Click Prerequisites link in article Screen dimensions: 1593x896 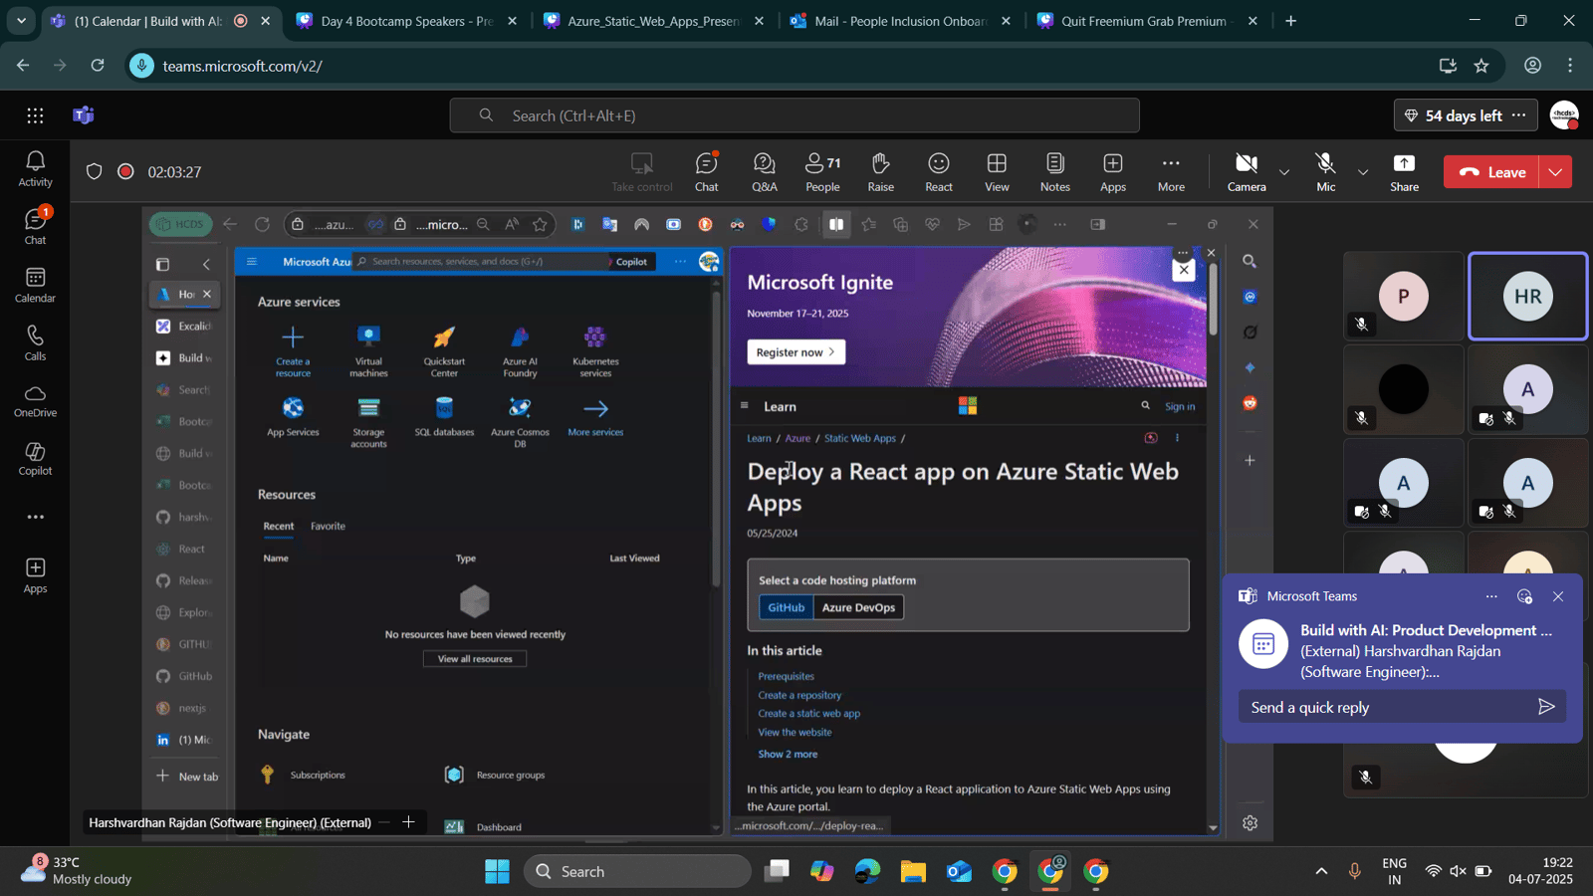tap(786, 677)
